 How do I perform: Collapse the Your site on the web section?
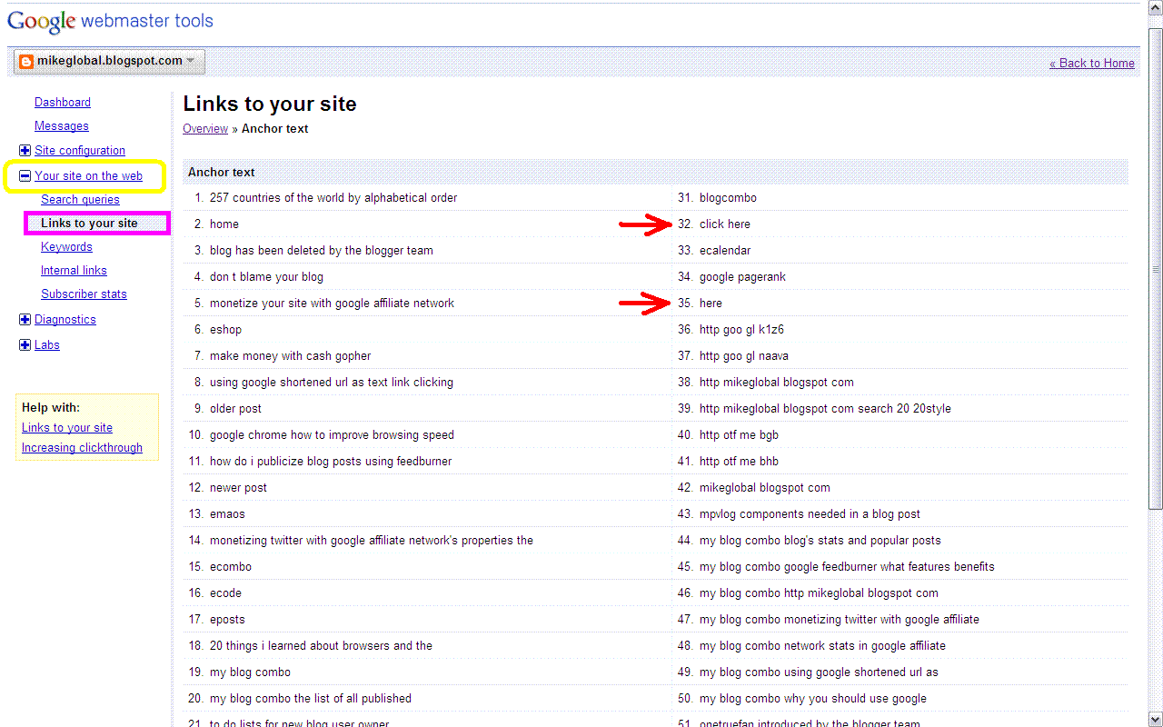[x=25, y=176]
